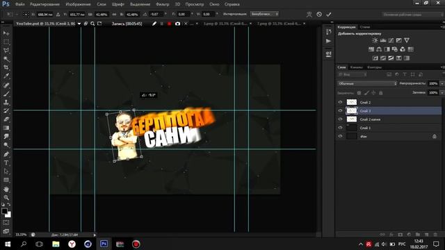Open the Actions panel play icon
445x250 pixels.
click(329, 42)
